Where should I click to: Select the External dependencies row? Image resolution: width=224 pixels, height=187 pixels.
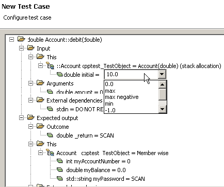(x=74, y=100)
